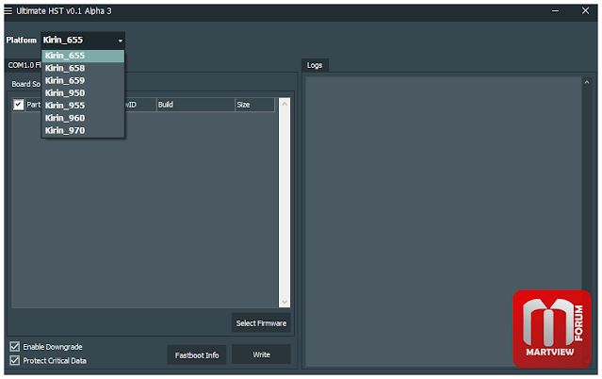Image resolution: width=602 pixels, height=379 pixels.
Task: Open the Platform dropdown arrow
Action: (121, 41)
